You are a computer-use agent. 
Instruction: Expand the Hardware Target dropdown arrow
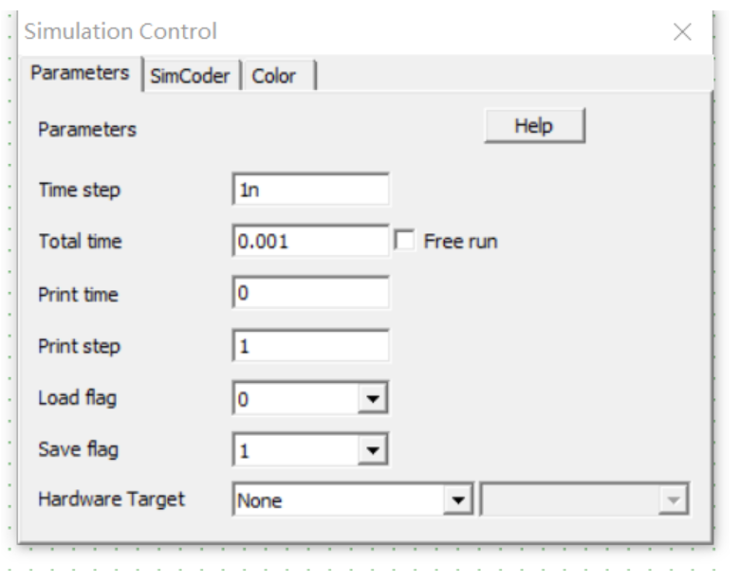click(460, 499)
